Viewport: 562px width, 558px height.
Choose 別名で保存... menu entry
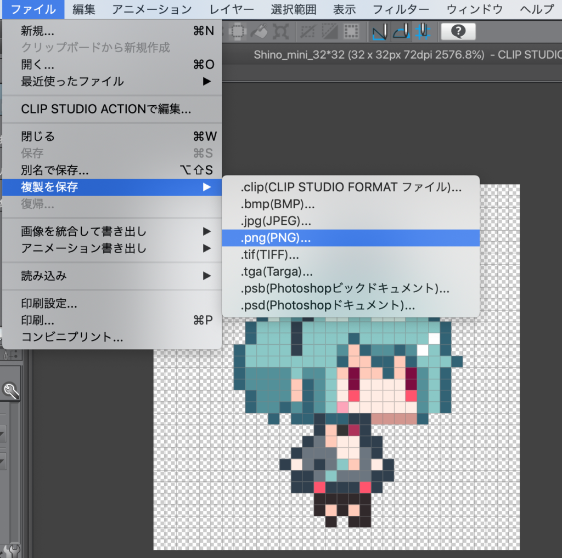(112, 170)
